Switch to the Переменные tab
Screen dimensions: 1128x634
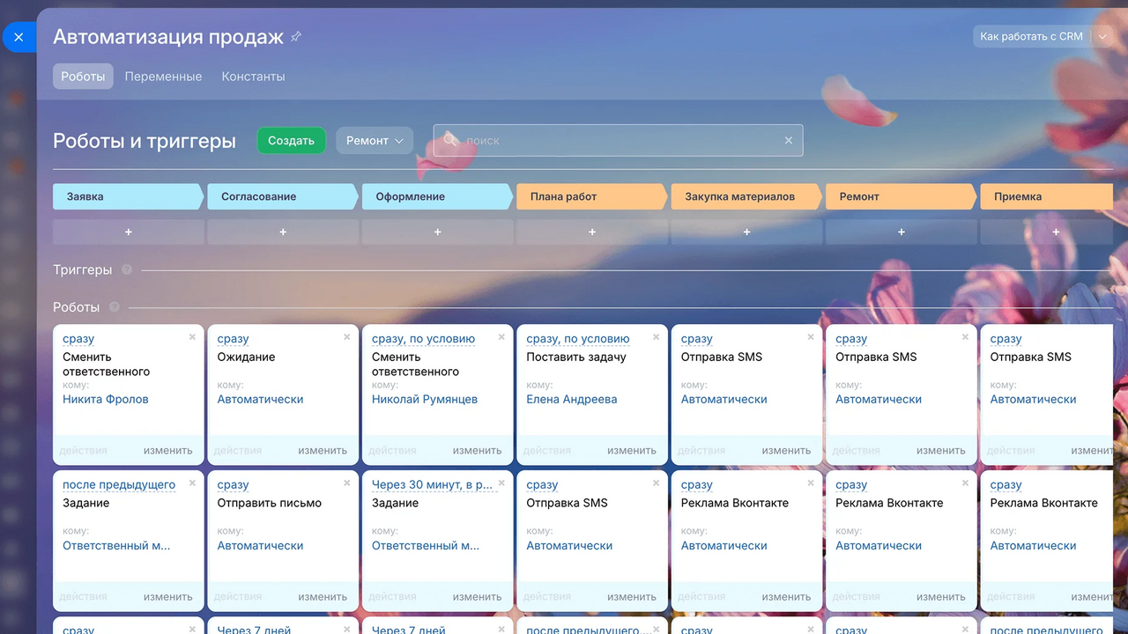click(x=163, y=77)
